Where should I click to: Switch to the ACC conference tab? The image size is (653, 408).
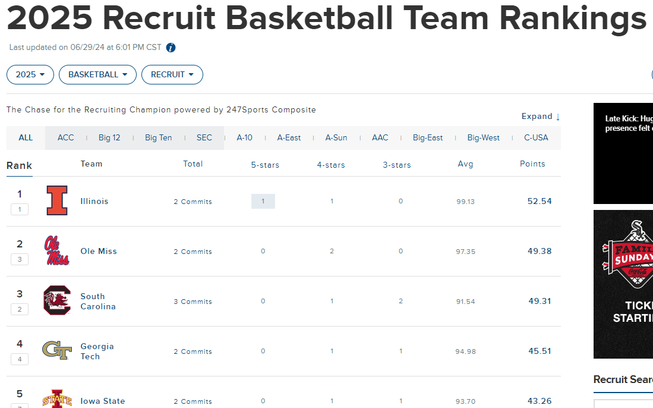pos(66,137)
